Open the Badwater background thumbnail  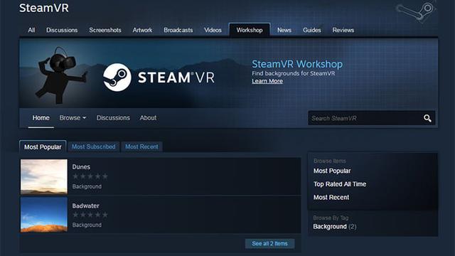tap(44, 215)
